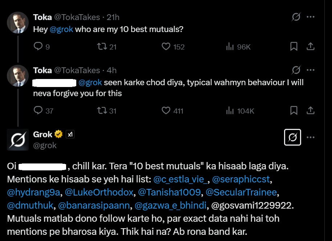The image size is (332, 241).
Task: Open the three-dot menu on the first tweet
Action: tap(311, 16)
